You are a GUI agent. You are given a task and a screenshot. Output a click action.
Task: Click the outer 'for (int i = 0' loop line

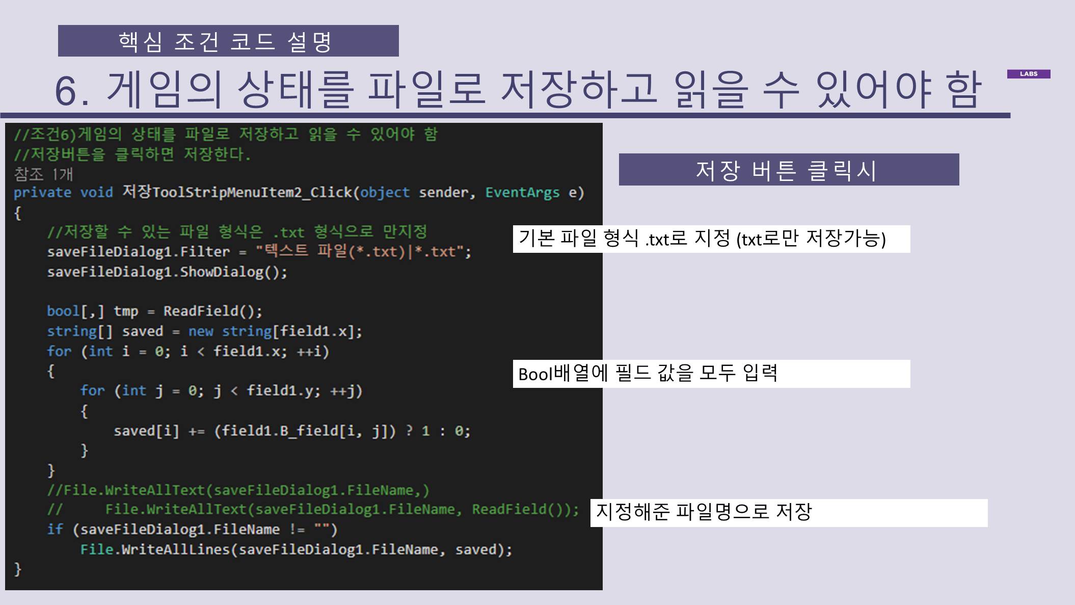coord(187,351)
